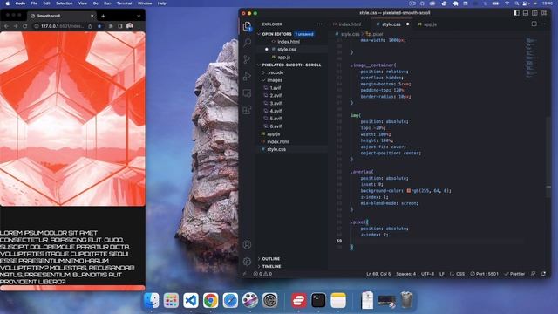Click the remote window icon in status bar
This screenshot has width=558, height=314.
click(244, 274)
